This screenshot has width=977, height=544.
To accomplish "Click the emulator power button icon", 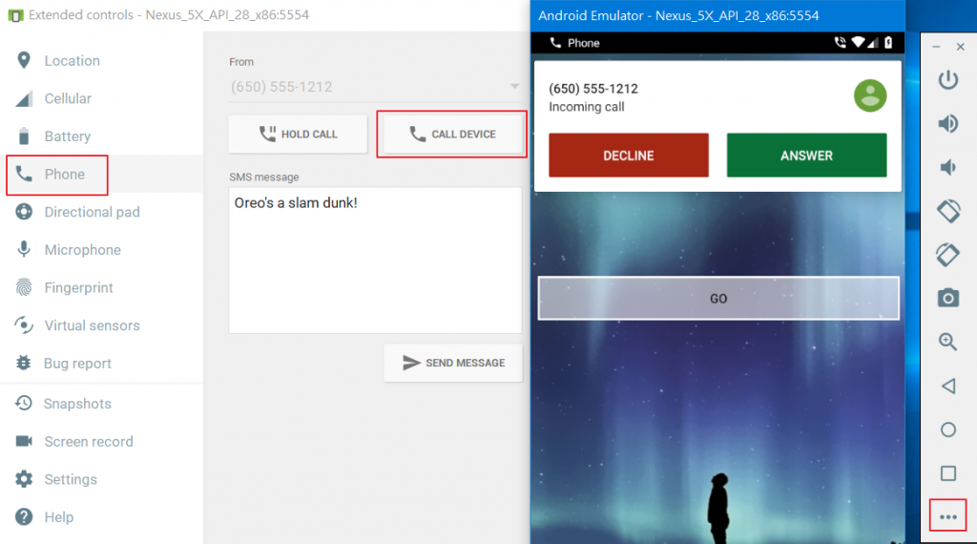I will pos(948,80).
